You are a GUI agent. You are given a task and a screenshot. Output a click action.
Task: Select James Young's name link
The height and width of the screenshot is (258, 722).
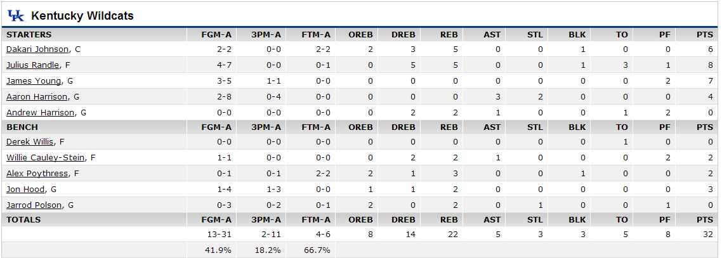(34, 81)
